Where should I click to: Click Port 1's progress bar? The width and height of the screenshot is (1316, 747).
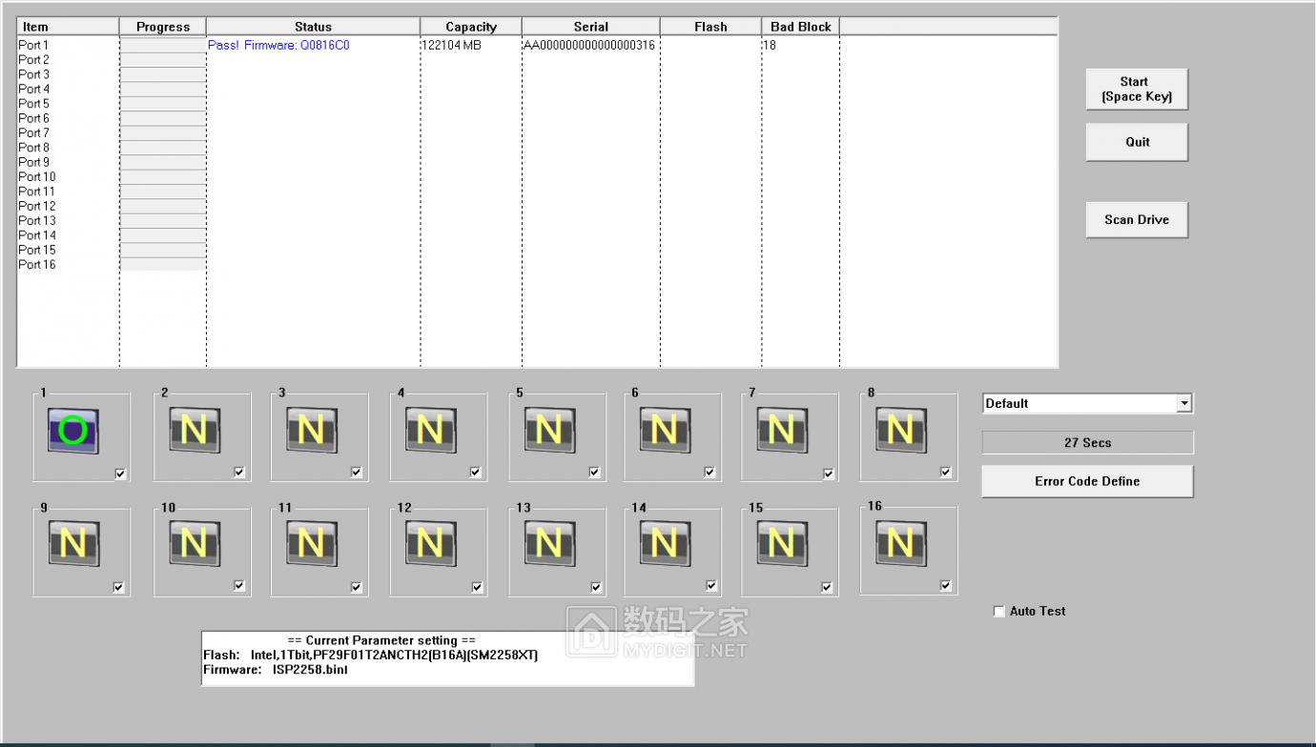162,45
